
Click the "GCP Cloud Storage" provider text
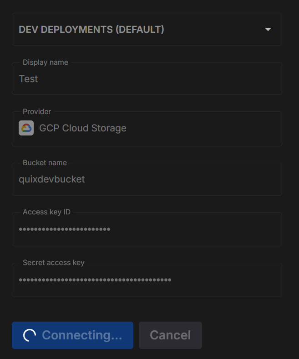83,128
